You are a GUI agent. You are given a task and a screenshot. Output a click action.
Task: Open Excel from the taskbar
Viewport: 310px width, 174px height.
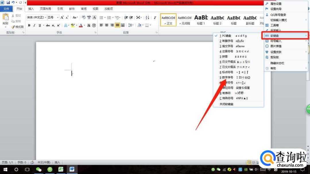pos(61,169)
